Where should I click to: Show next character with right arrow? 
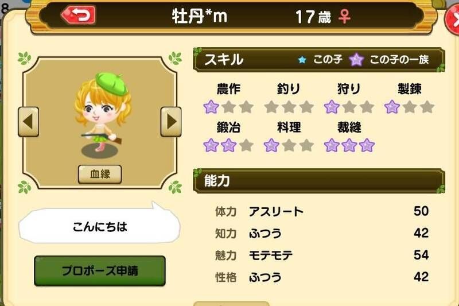171,122
